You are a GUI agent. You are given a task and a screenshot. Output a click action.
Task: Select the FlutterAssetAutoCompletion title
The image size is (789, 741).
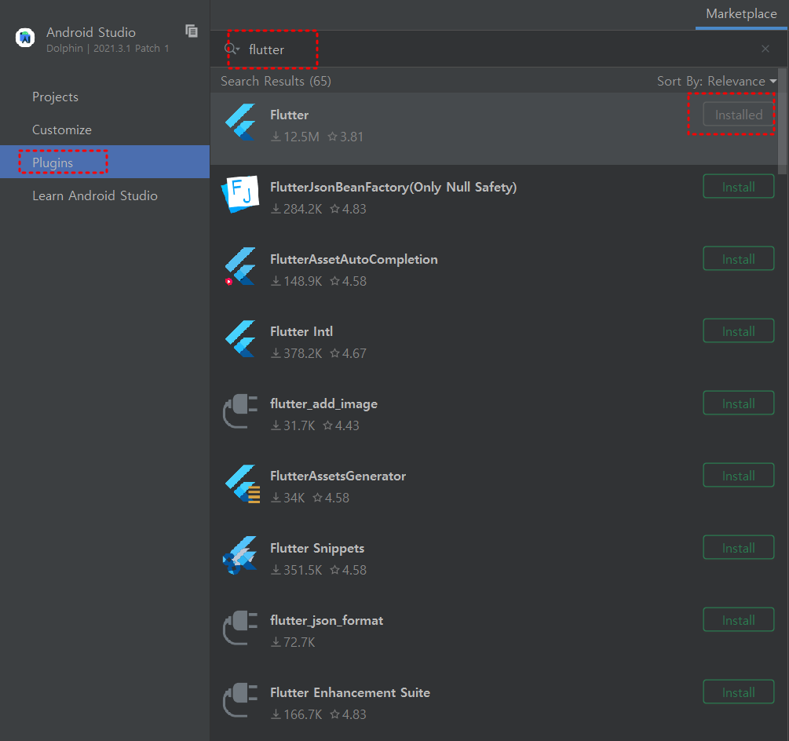(x=354, y=259)
